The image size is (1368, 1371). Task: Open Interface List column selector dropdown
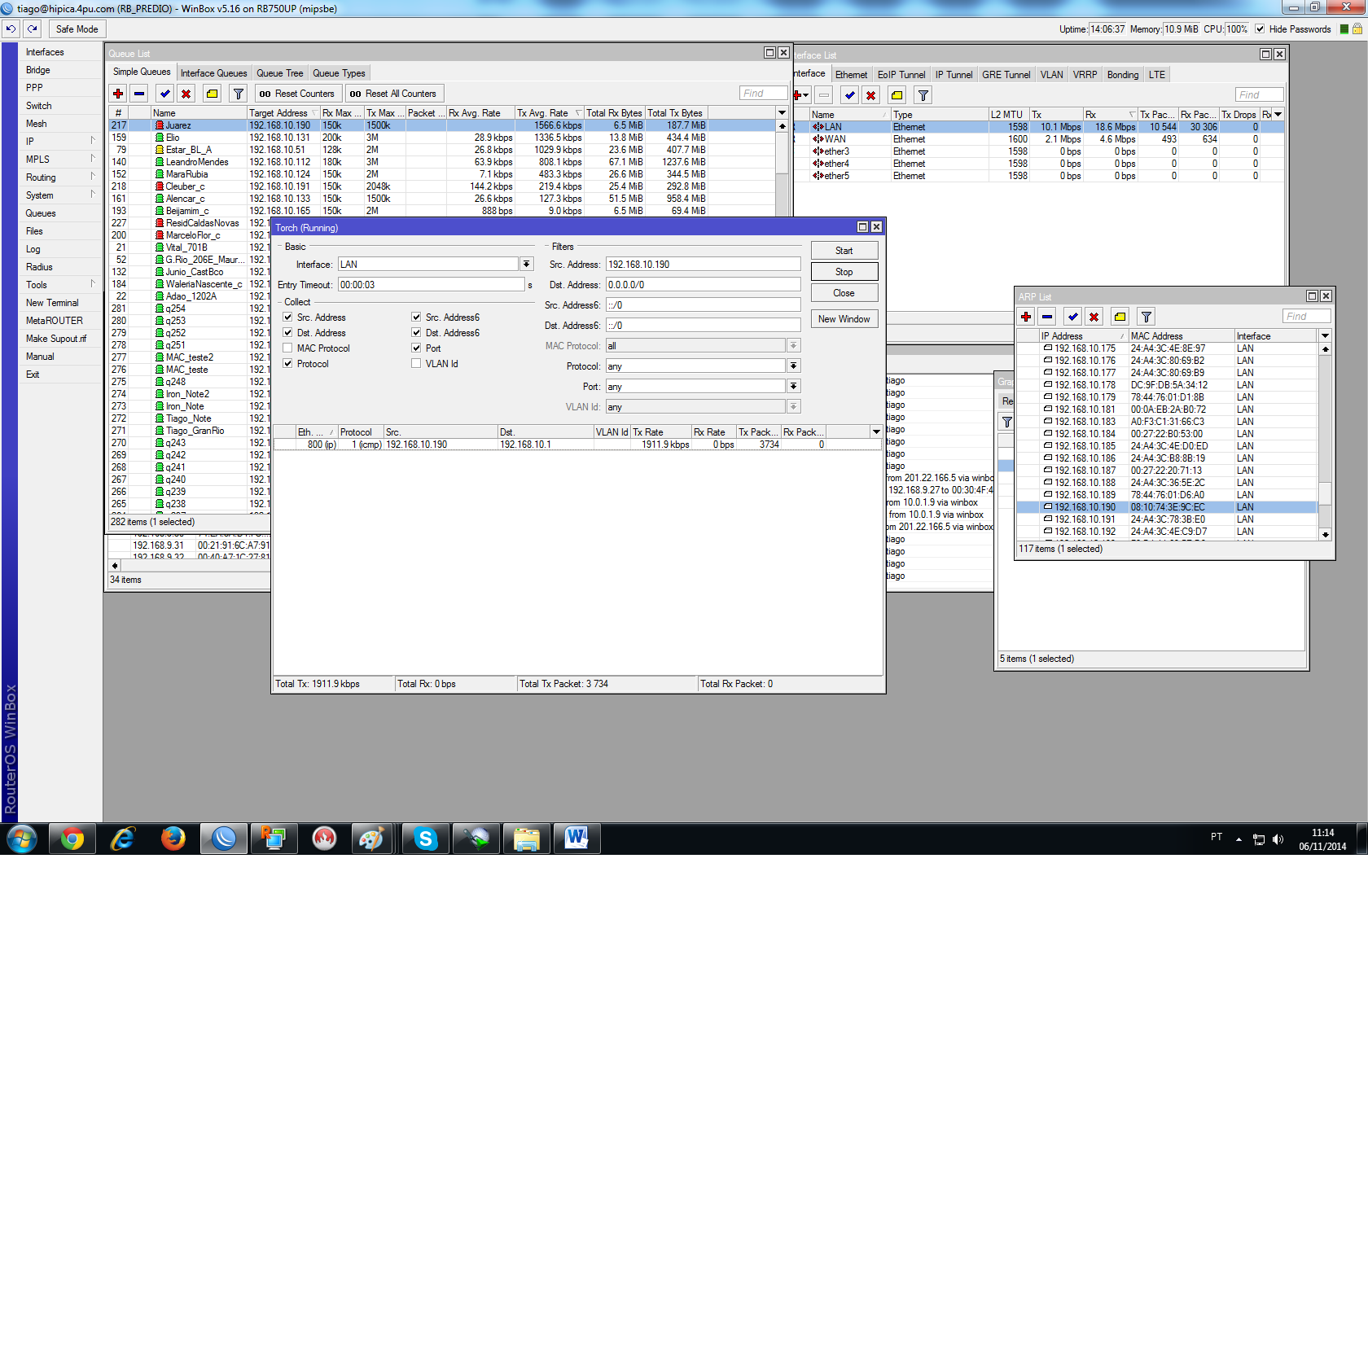click(1278, 115)
